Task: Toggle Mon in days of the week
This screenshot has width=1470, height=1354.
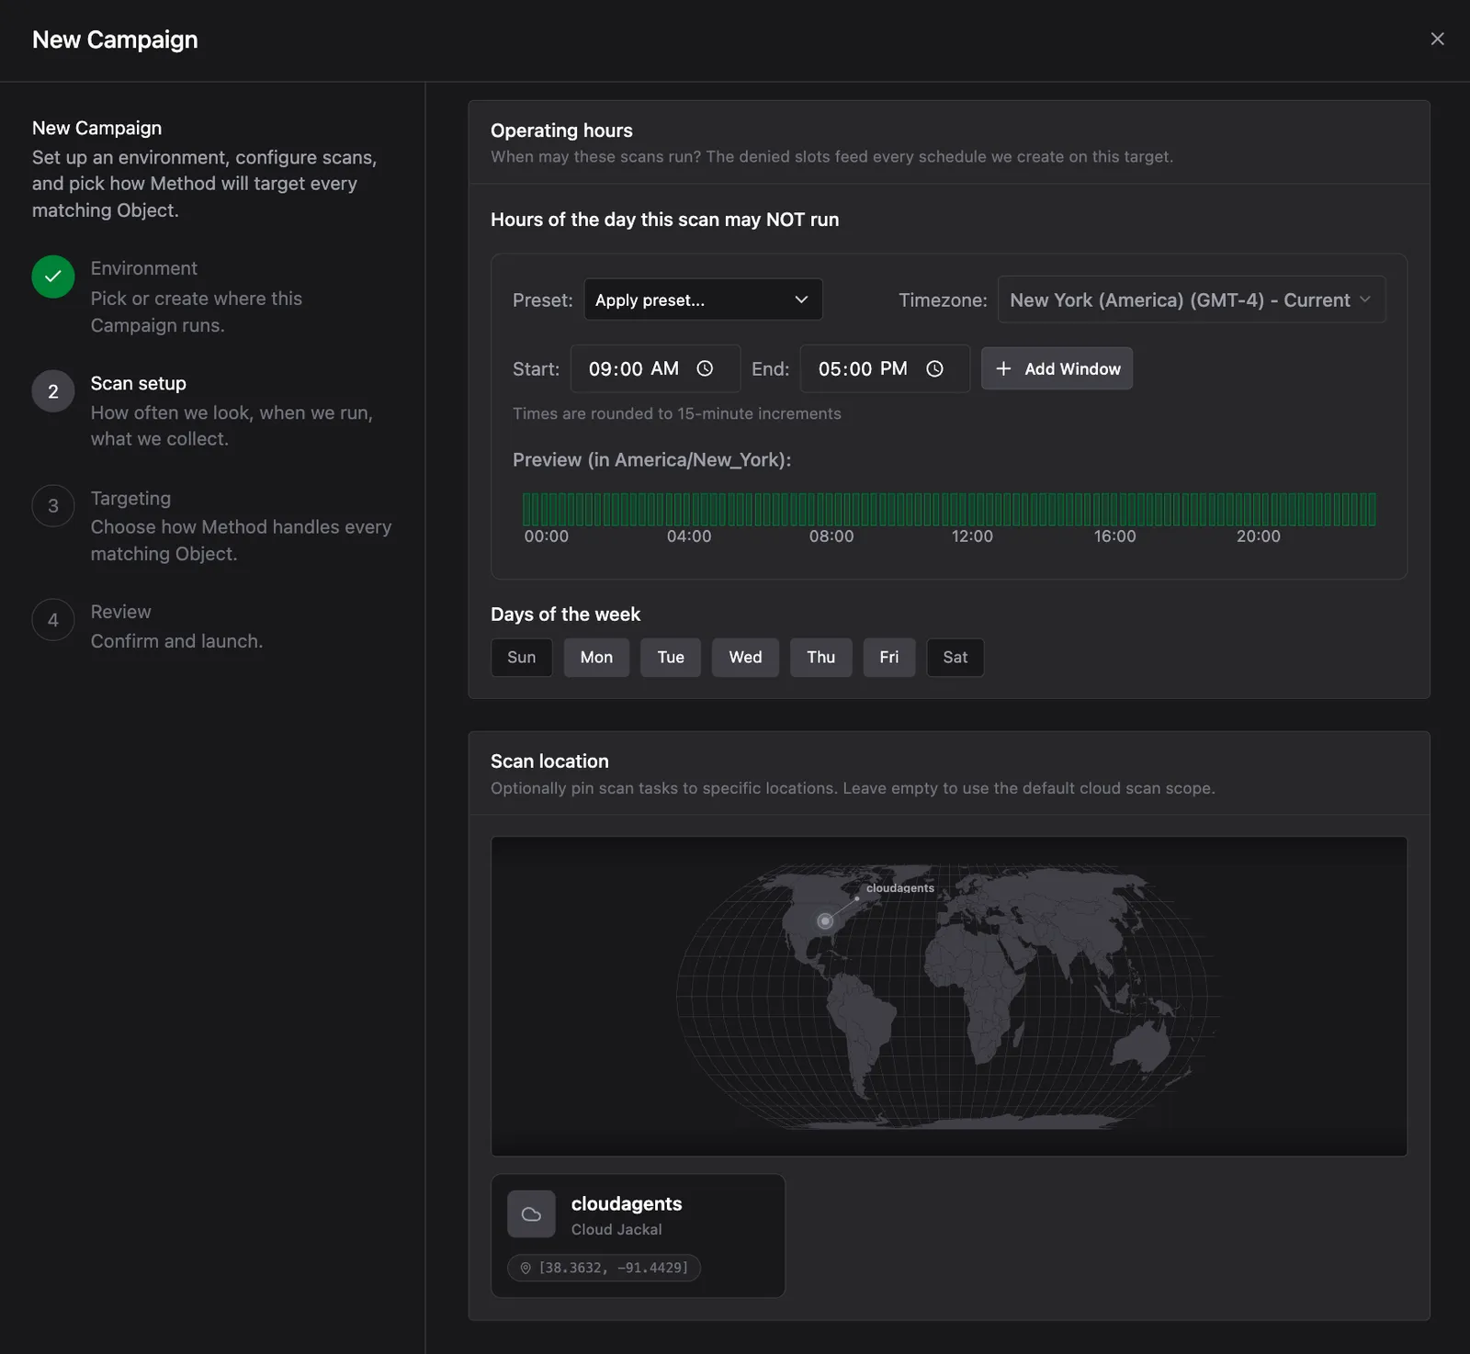Action: 596,658
